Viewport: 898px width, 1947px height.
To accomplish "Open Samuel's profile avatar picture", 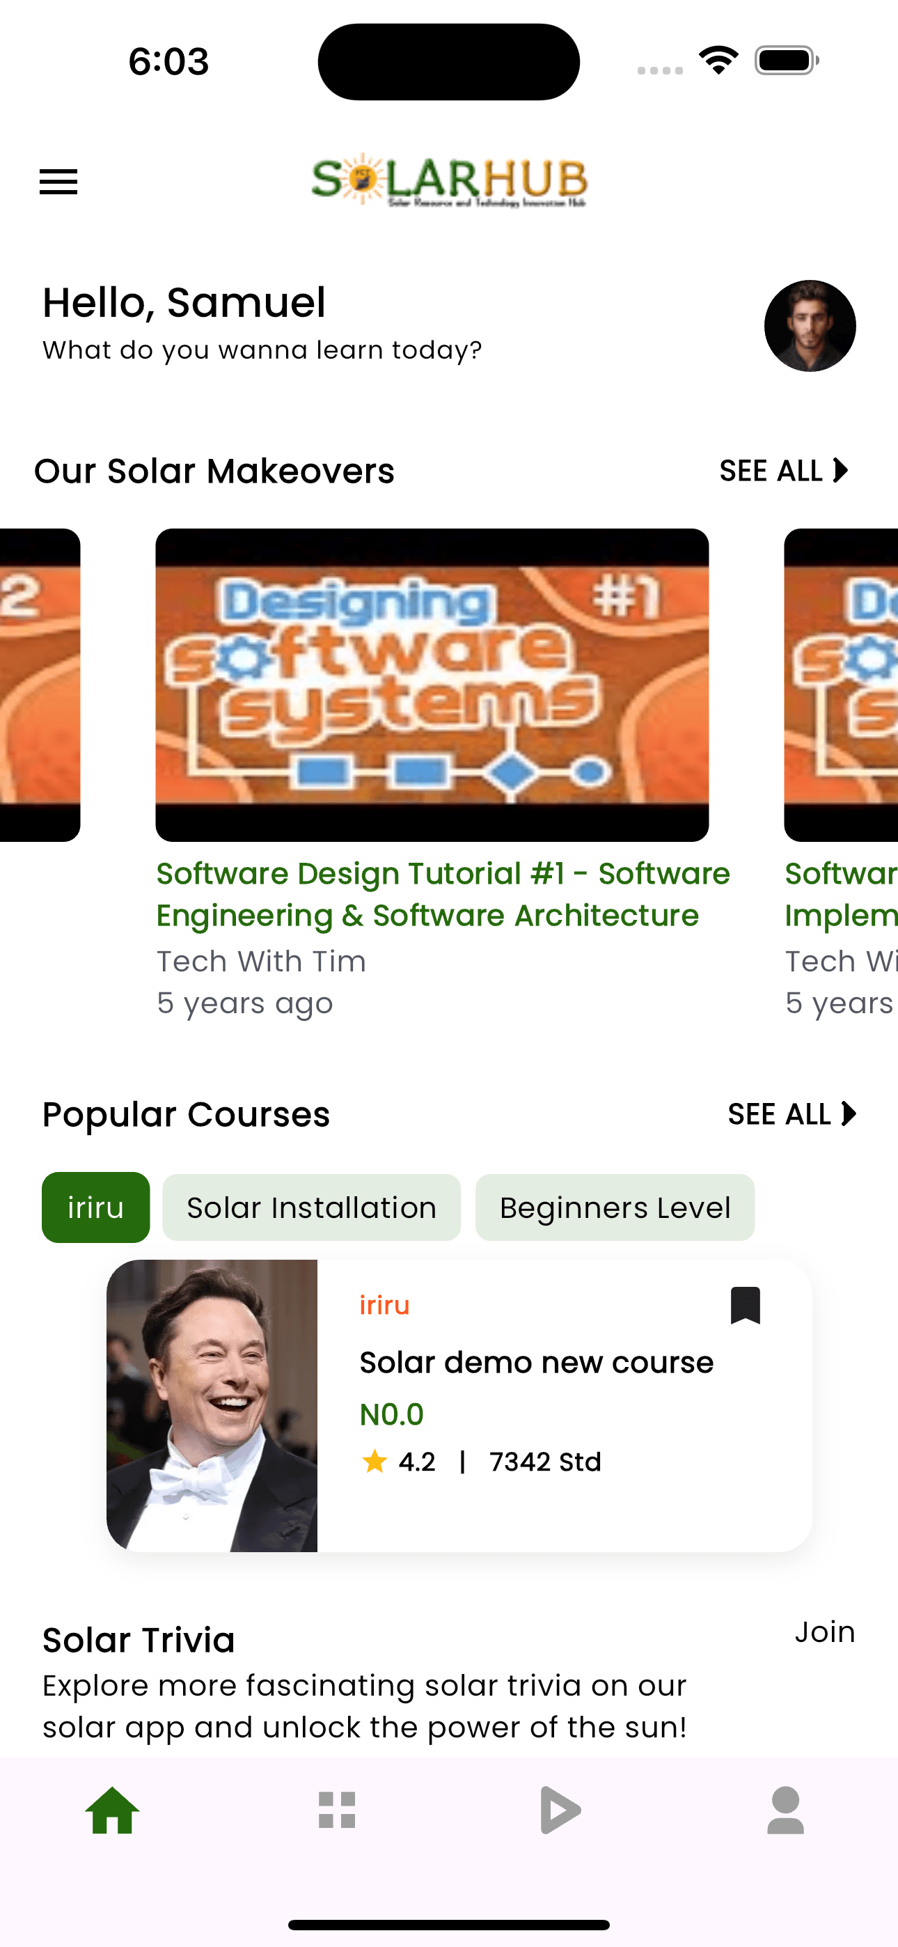I will click(809, 326).
